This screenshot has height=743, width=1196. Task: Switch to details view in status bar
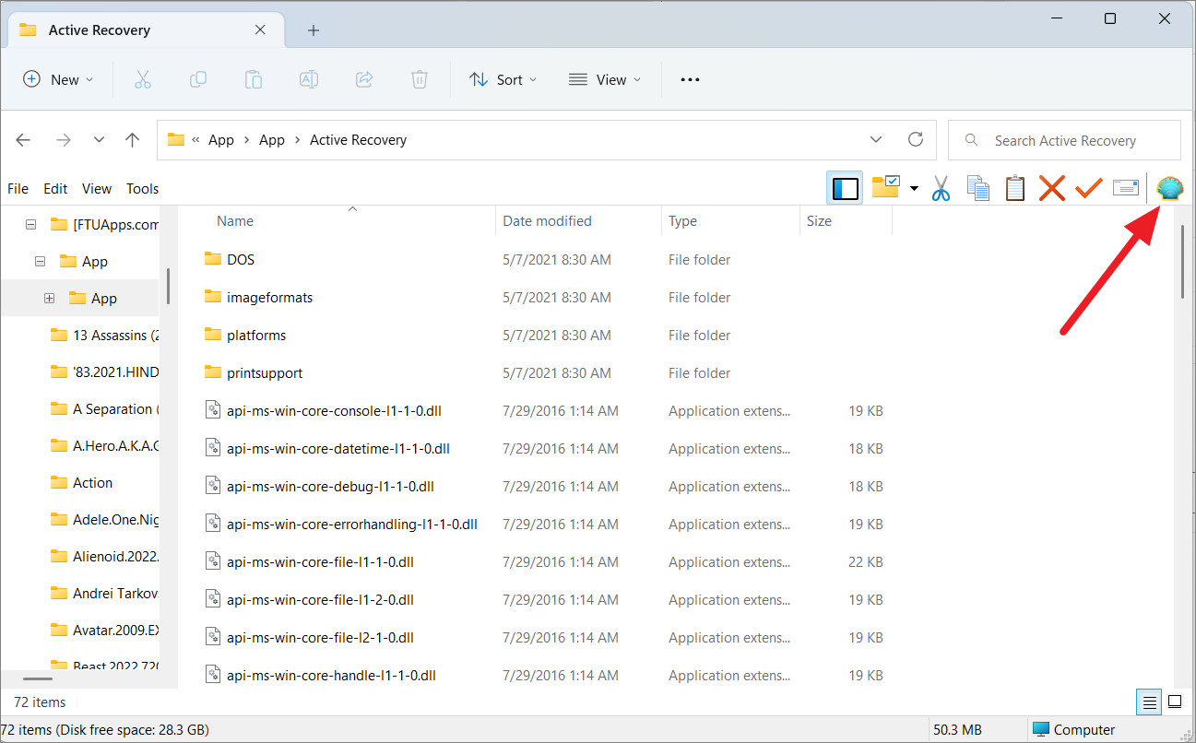click(1148, 702)
